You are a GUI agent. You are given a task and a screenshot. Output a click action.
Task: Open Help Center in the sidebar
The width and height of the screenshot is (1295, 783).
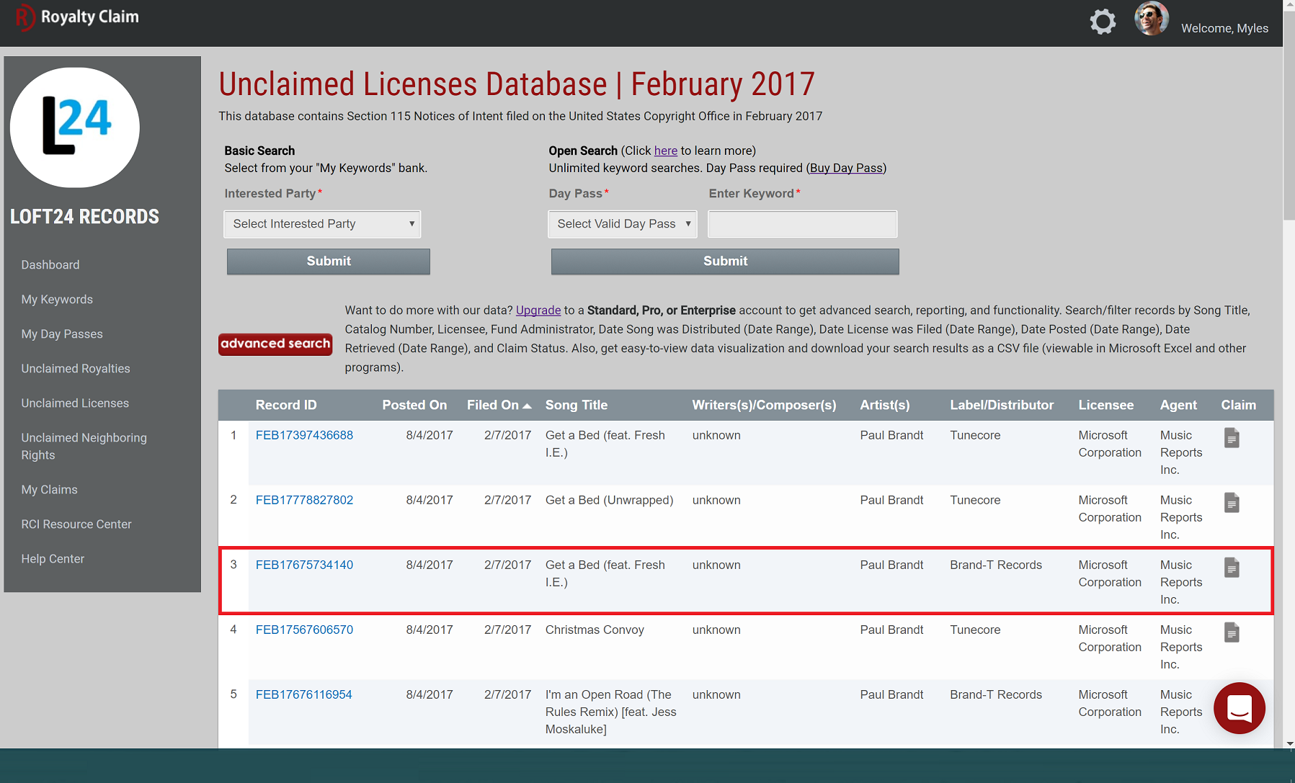pos(53,559)
